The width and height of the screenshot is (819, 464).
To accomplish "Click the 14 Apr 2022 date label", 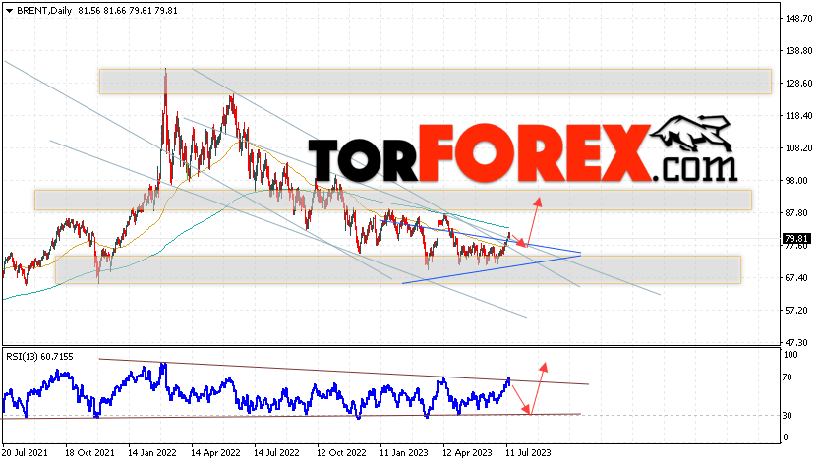I will (x=215, y=452).
